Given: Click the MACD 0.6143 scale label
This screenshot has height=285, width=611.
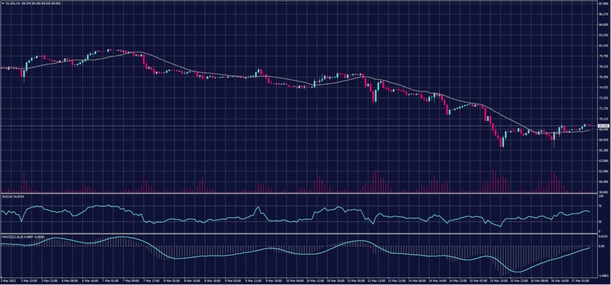Looking at the screenshot, I should 602,237.
